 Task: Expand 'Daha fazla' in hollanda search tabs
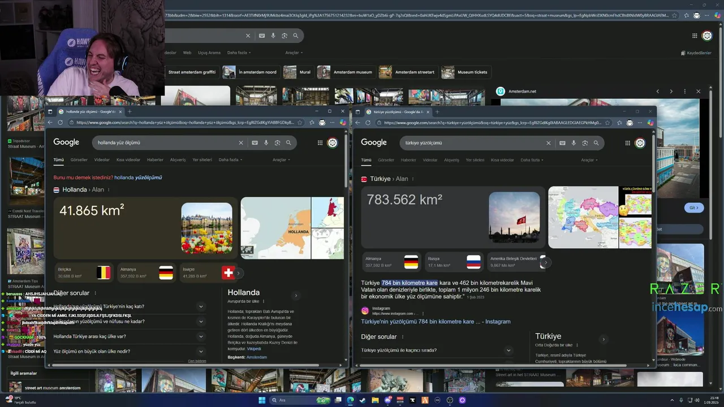pyautogui.click(x=230, y=160)
